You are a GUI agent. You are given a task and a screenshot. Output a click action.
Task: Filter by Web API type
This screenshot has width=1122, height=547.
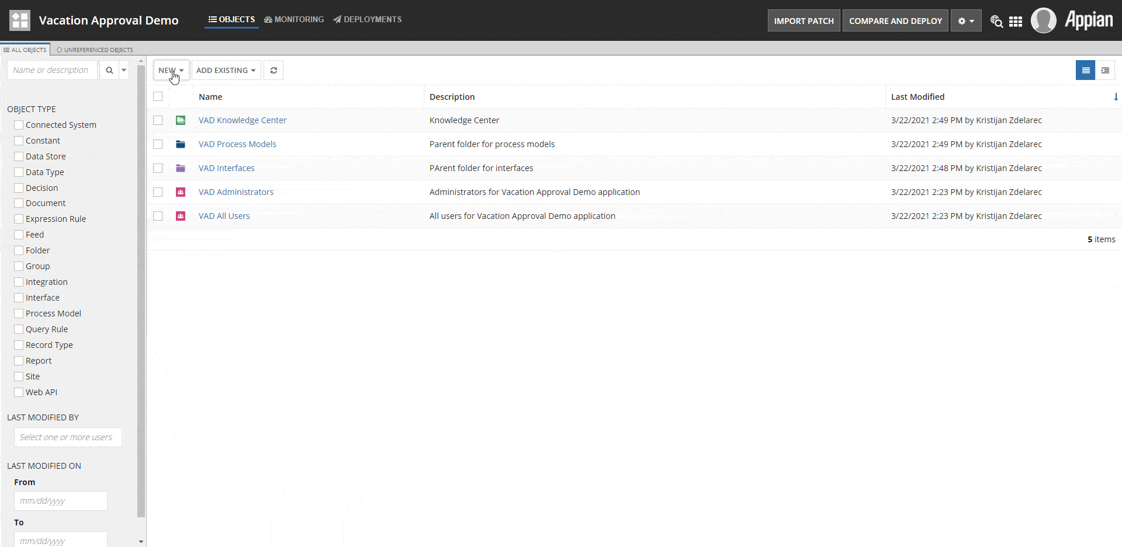coord(19,392)
